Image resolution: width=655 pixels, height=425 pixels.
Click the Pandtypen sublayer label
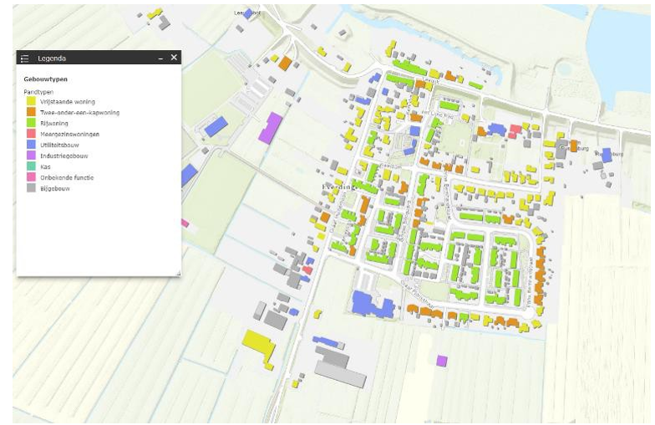tap(38, 91)
